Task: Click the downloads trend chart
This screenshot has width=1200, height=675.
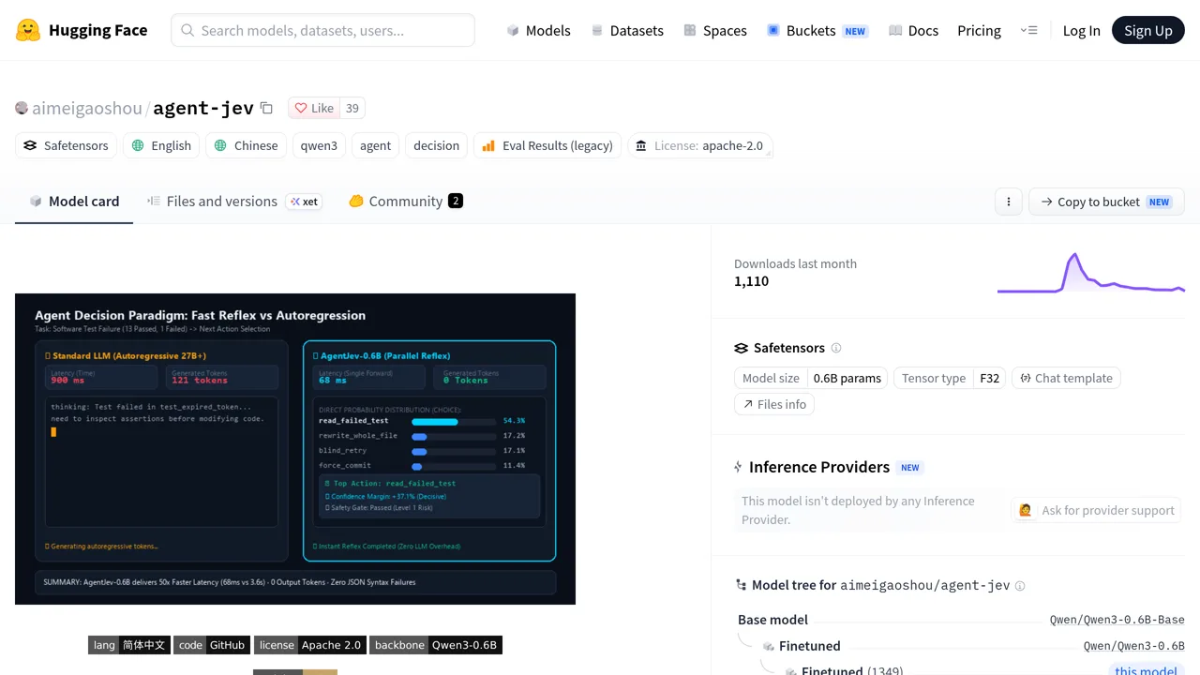Action: pyautogui.click(x=1090, y=273)
